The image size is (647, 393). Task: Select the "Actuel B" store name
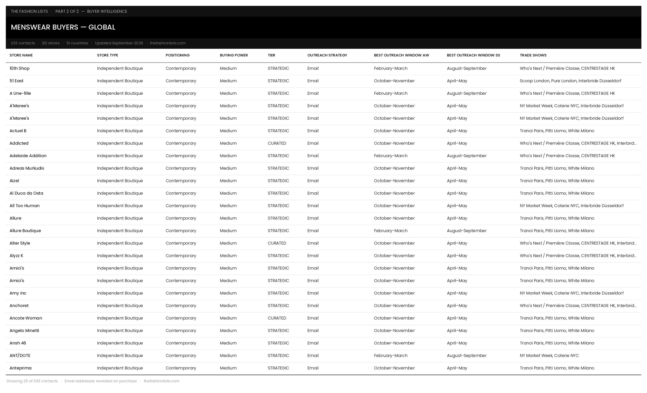(x=18, y=131)
